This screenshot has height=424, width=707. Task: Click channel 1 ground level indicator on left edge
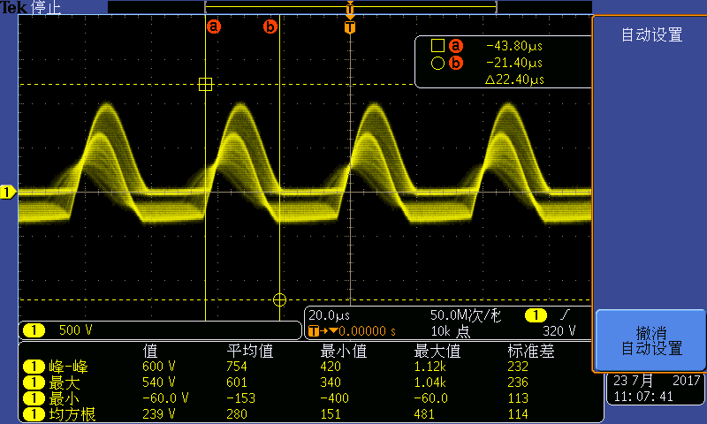pyautogui.click(x=8, y=192)
